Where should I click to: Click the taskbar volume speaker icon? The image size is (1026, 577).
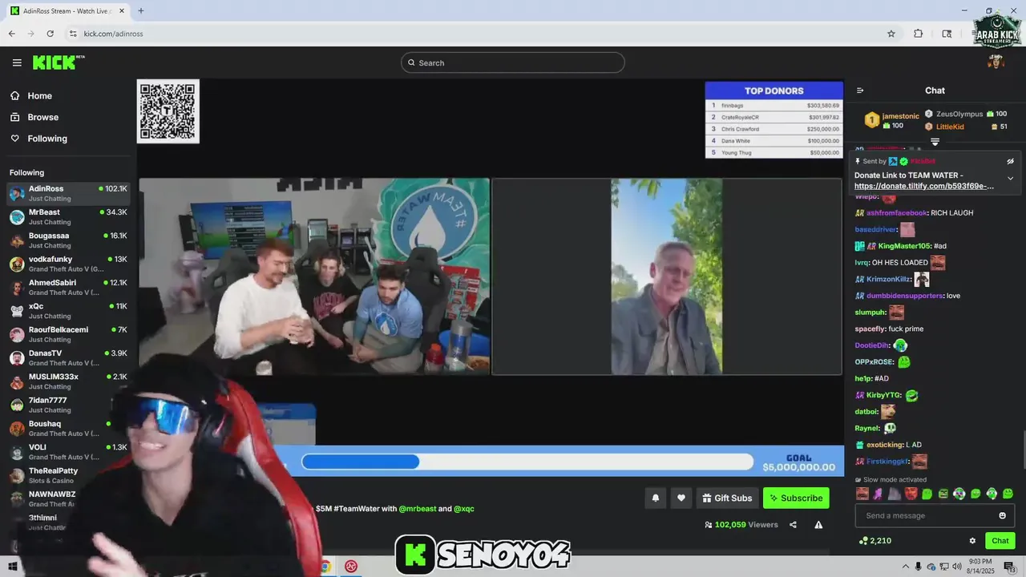tap(957, 567)
